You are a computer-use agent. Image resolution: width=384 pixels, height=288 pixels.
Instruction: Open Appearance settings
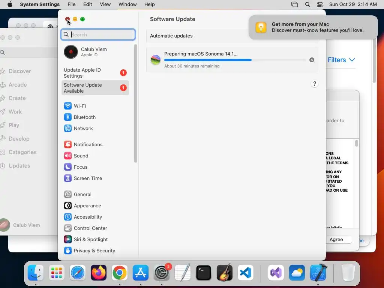96,206
